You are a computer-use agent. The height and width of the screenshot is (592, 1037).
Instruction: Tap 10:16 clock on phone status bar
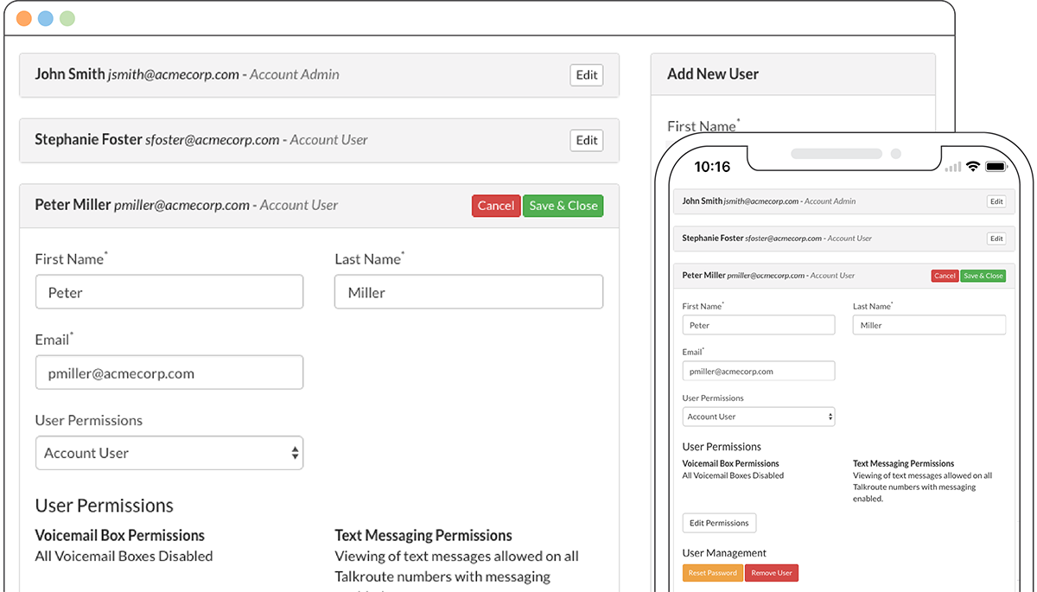click(712, 167)
